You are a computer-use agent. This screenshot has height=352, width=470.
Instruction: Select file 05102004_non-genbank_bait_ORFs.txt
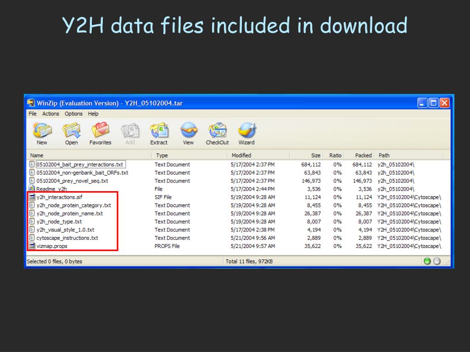pyautogui.click(x=82, y=173)
